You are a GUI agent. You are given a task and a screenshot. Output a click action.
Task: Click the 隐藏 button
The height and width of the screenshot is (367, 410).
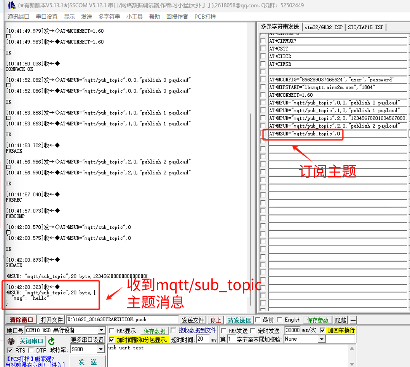coord(341,320)
